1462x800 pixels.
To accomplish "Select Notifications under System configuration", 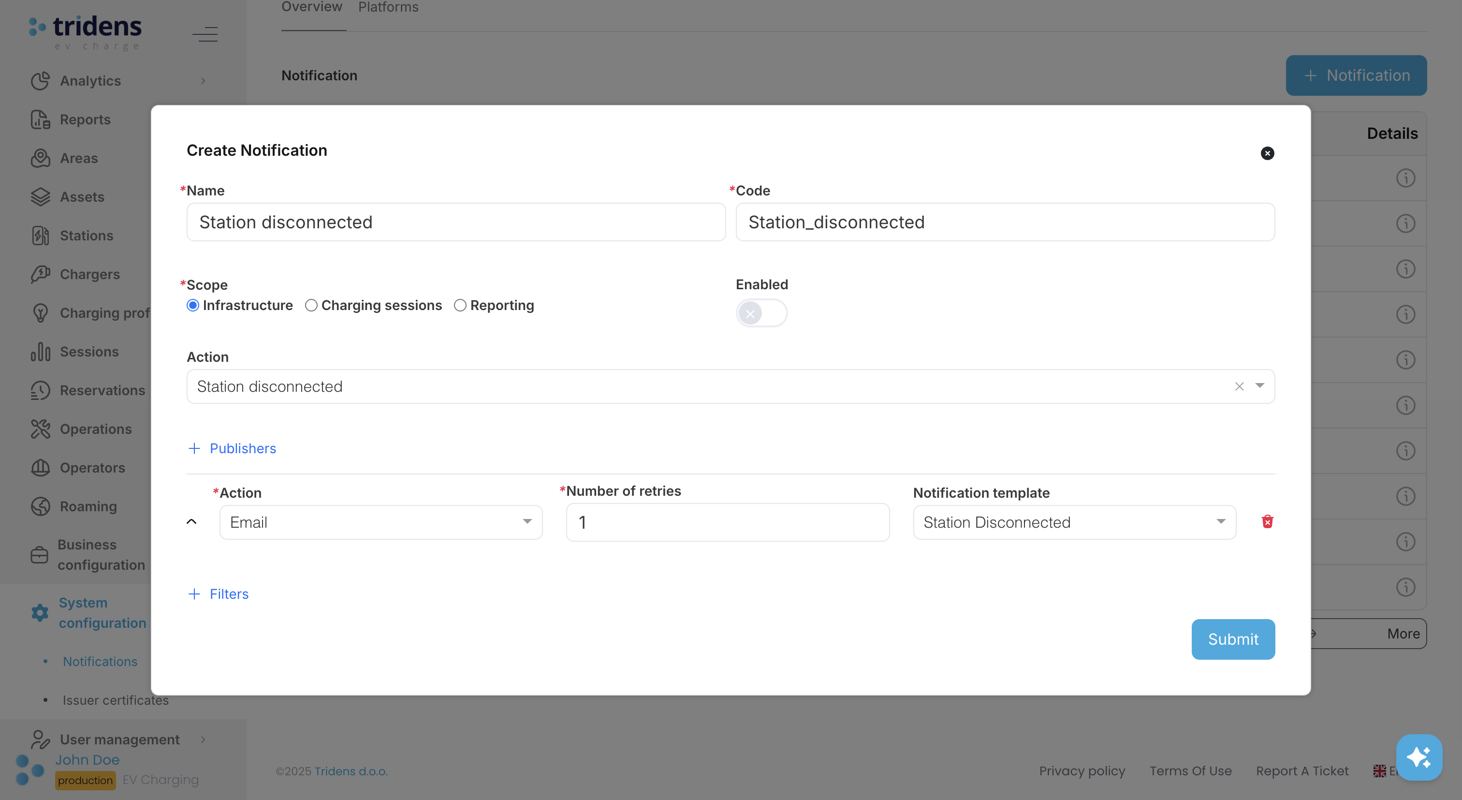I will tap(100, 661).
